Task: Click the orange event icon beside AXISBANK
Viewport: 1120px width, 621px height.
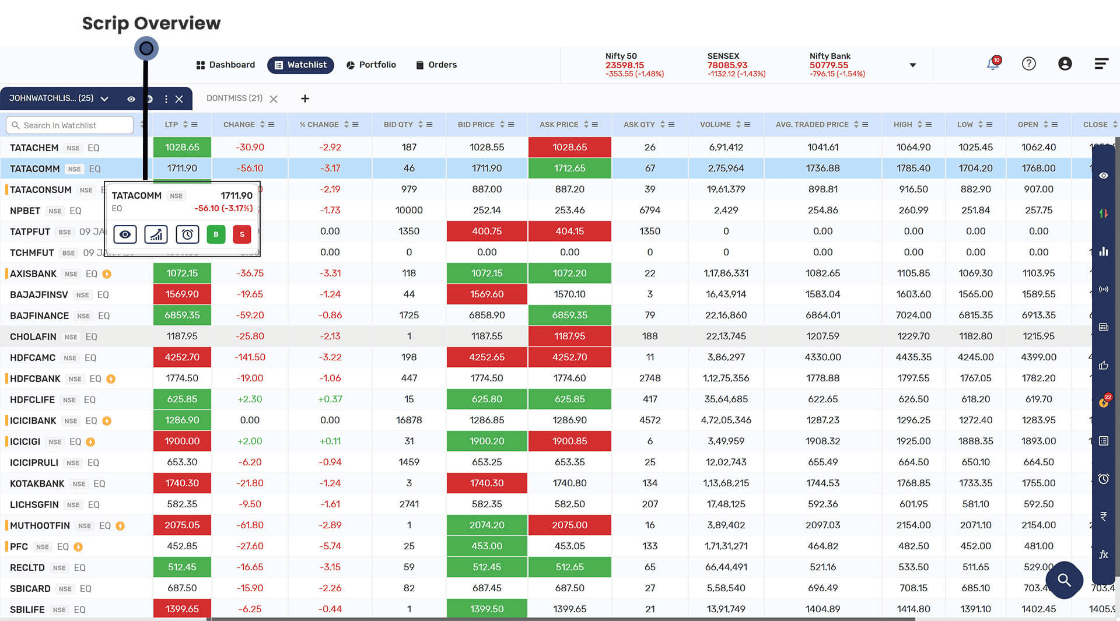Action: pos(107,274)
